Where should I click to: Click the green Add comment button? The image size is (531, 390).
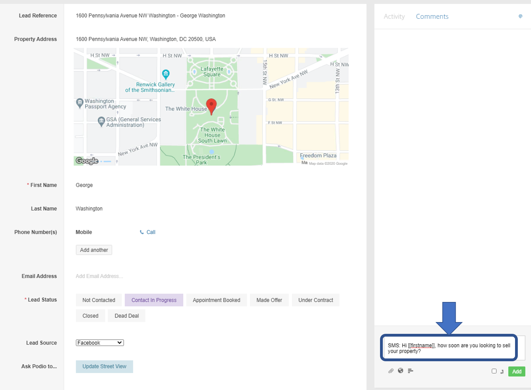click(516, 372)
